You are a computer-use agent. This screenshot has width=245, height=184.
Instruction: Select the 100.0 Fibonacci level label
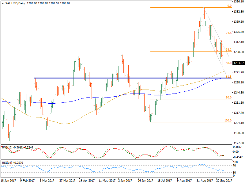click(x=228, y=121)
